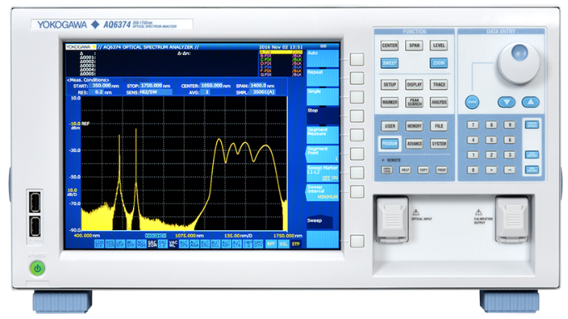568x319 pixels.
Task: Click the SYSTEM function key
Action: coord(438,144)
